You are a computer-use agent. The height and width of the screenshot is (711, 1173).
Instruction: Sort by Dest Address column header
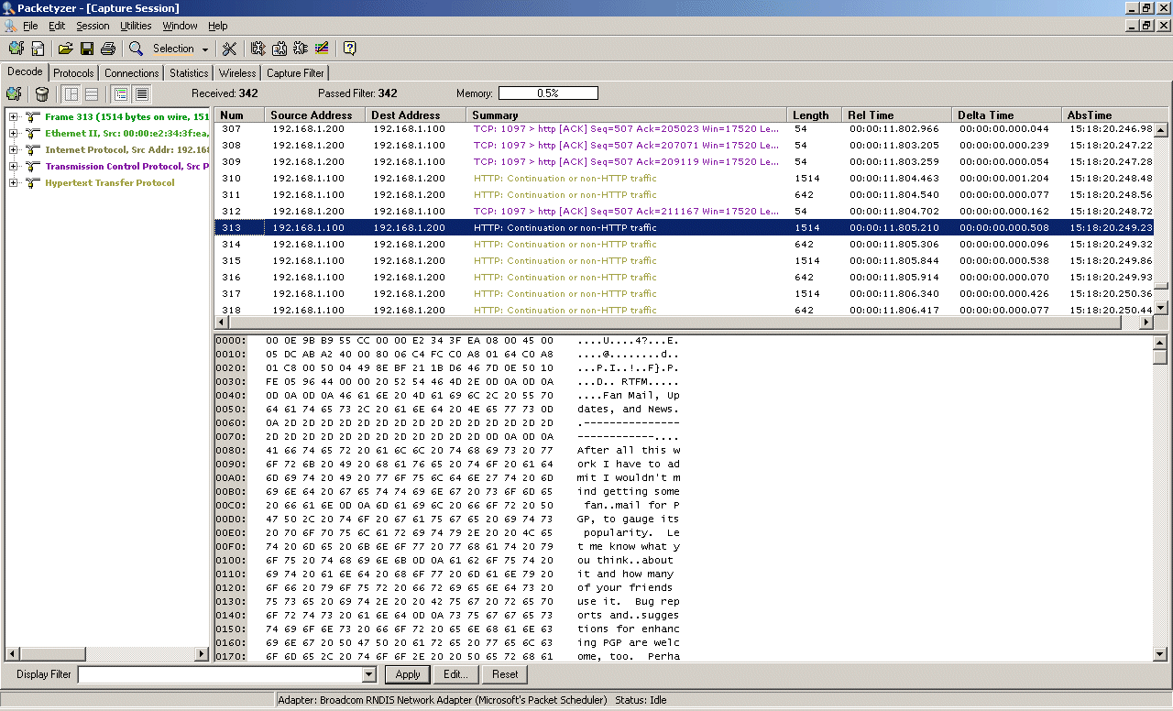pyautogui.click(x=416, y=115)
